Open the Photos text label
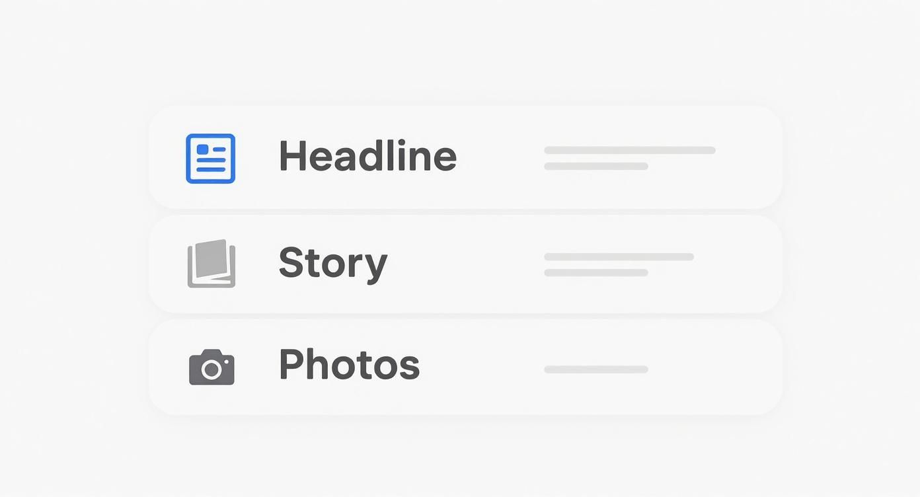920x497 pixels. pyautogui.click(x=349, y=364)
